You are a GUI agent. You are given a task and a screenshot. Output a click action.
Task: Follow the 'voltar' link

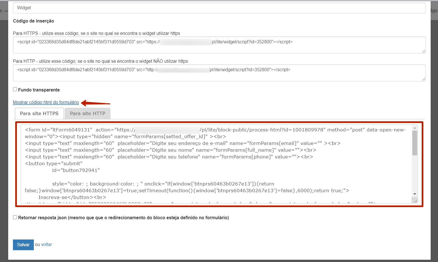coord(46,245)
